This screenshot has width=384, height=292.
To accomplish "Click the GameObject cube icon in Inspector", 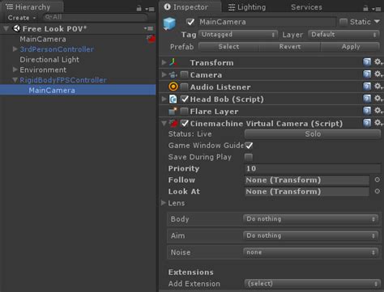I will point(169,23).
